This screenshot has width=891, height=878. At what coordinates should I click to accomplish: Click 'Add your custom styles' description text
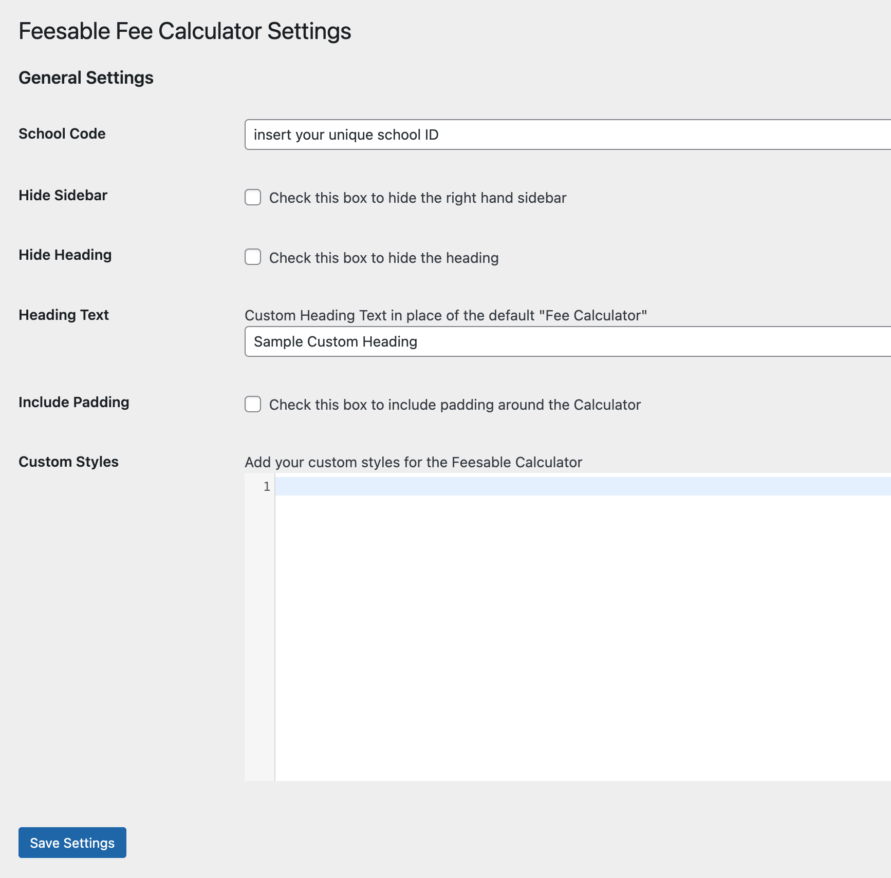tap(414, 462)
